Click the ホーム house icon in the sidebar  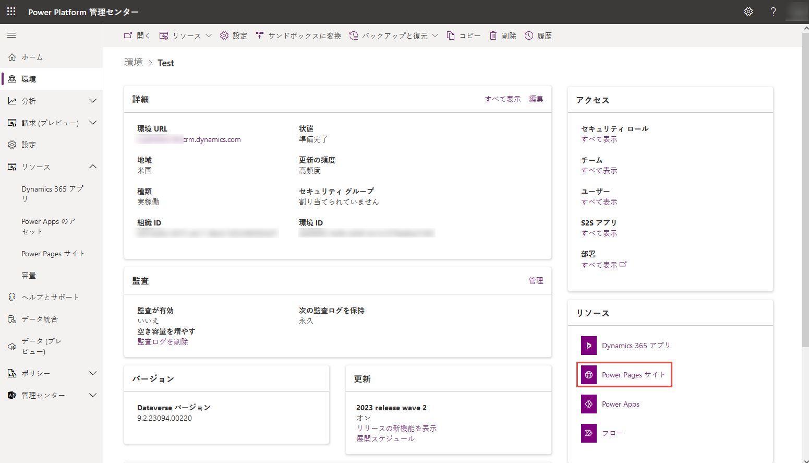(x=12, y=57)
